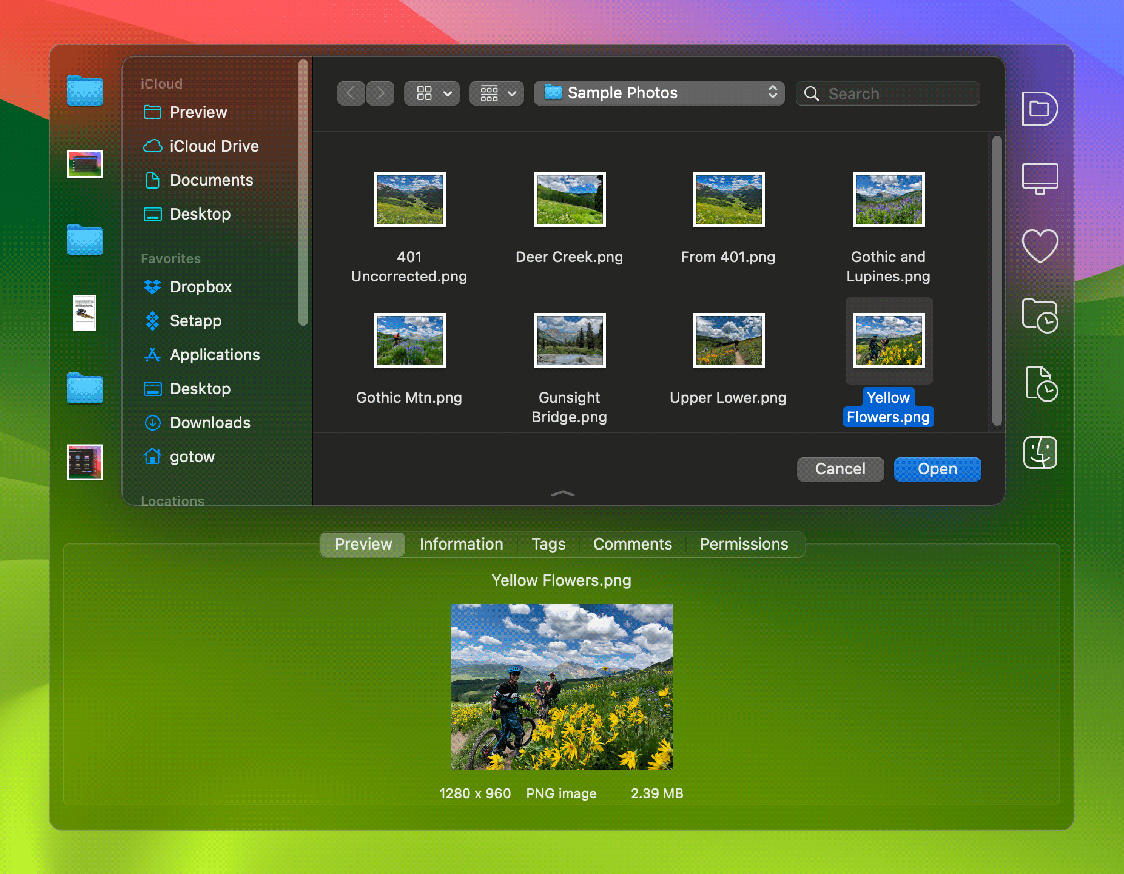This screenshot has height=874, width=1124.
Task: Collapse panel with the chevron handle
Action: [562, 494]
